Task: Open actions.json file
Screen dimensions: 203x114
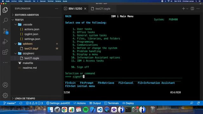Action: (32, 29)
